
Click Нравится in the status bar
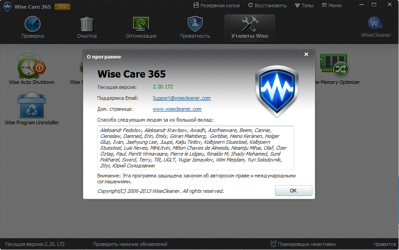tap(385, 244)
